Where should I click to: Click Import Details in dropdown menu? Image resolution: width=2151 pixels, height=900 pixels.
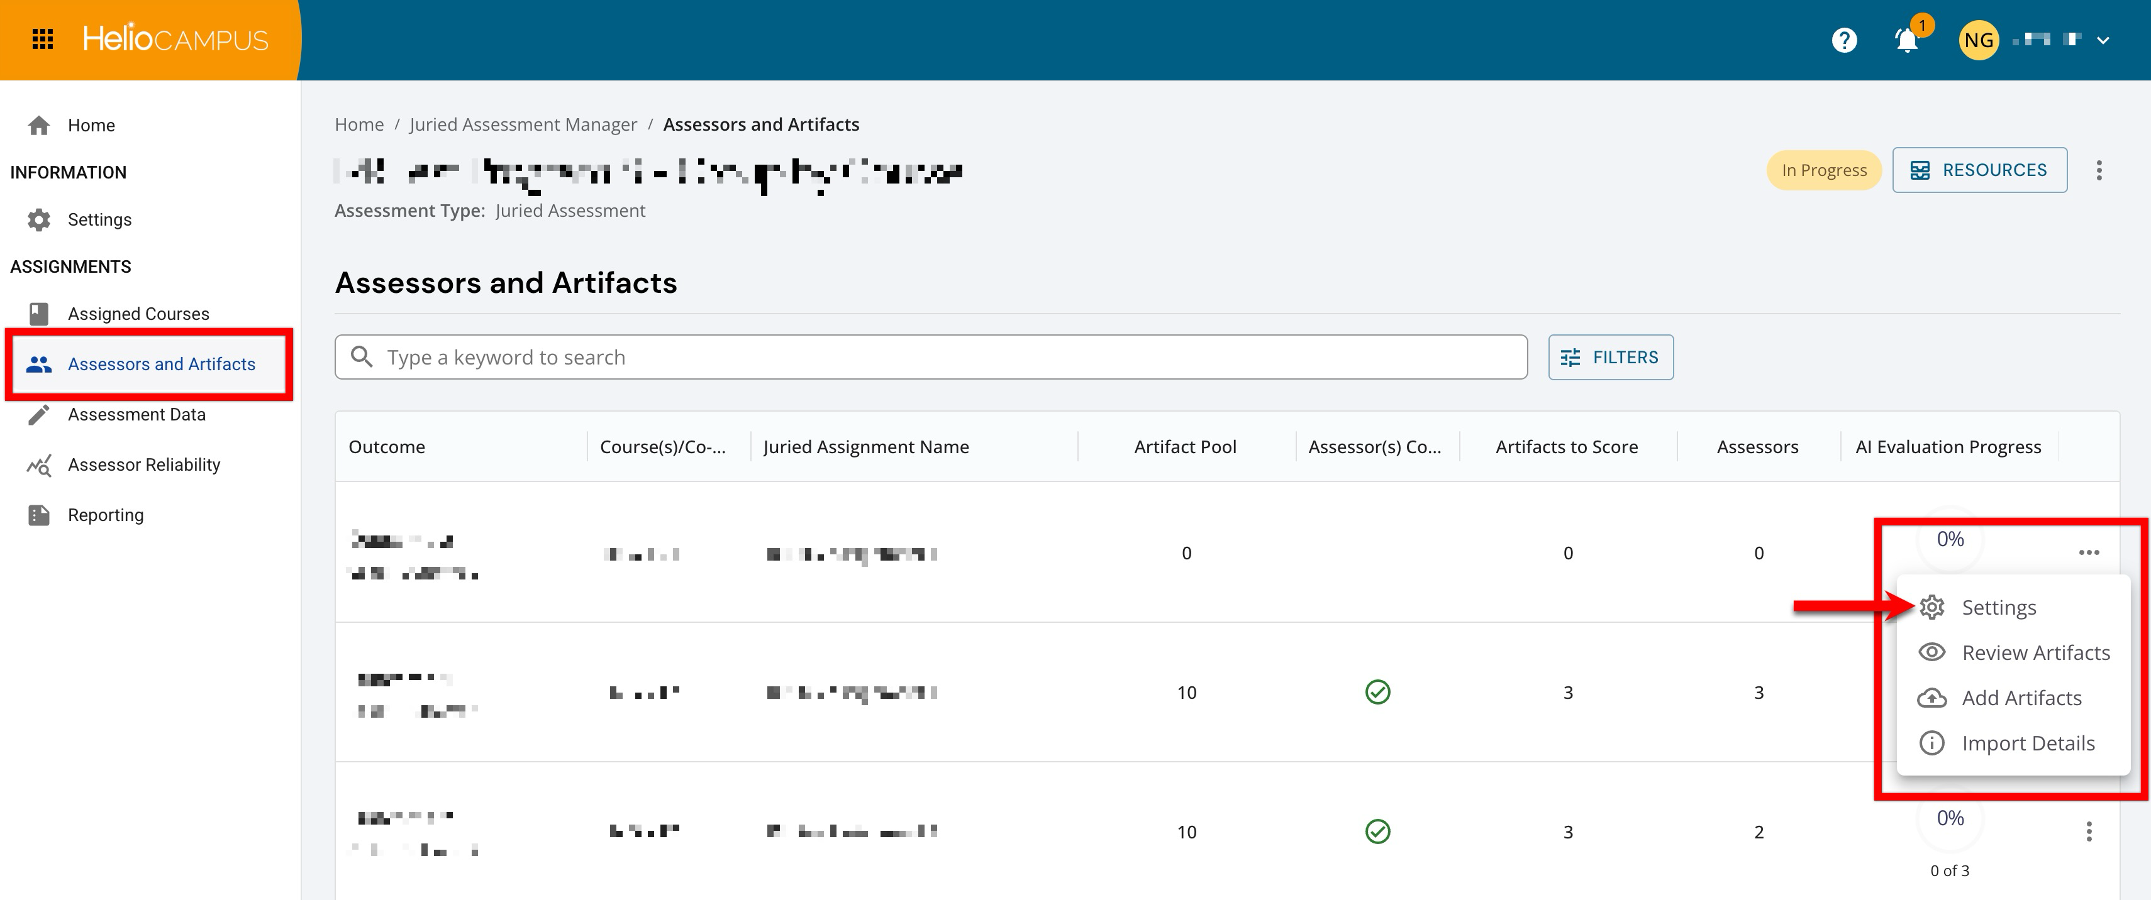pyautogui.click(x=2028, y=742)
